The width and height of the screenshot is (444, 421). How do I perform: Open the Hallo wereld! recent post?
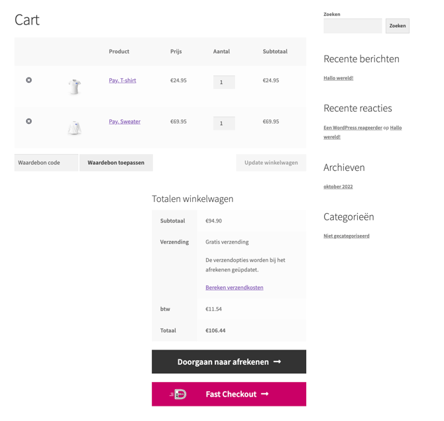(339, 78)
